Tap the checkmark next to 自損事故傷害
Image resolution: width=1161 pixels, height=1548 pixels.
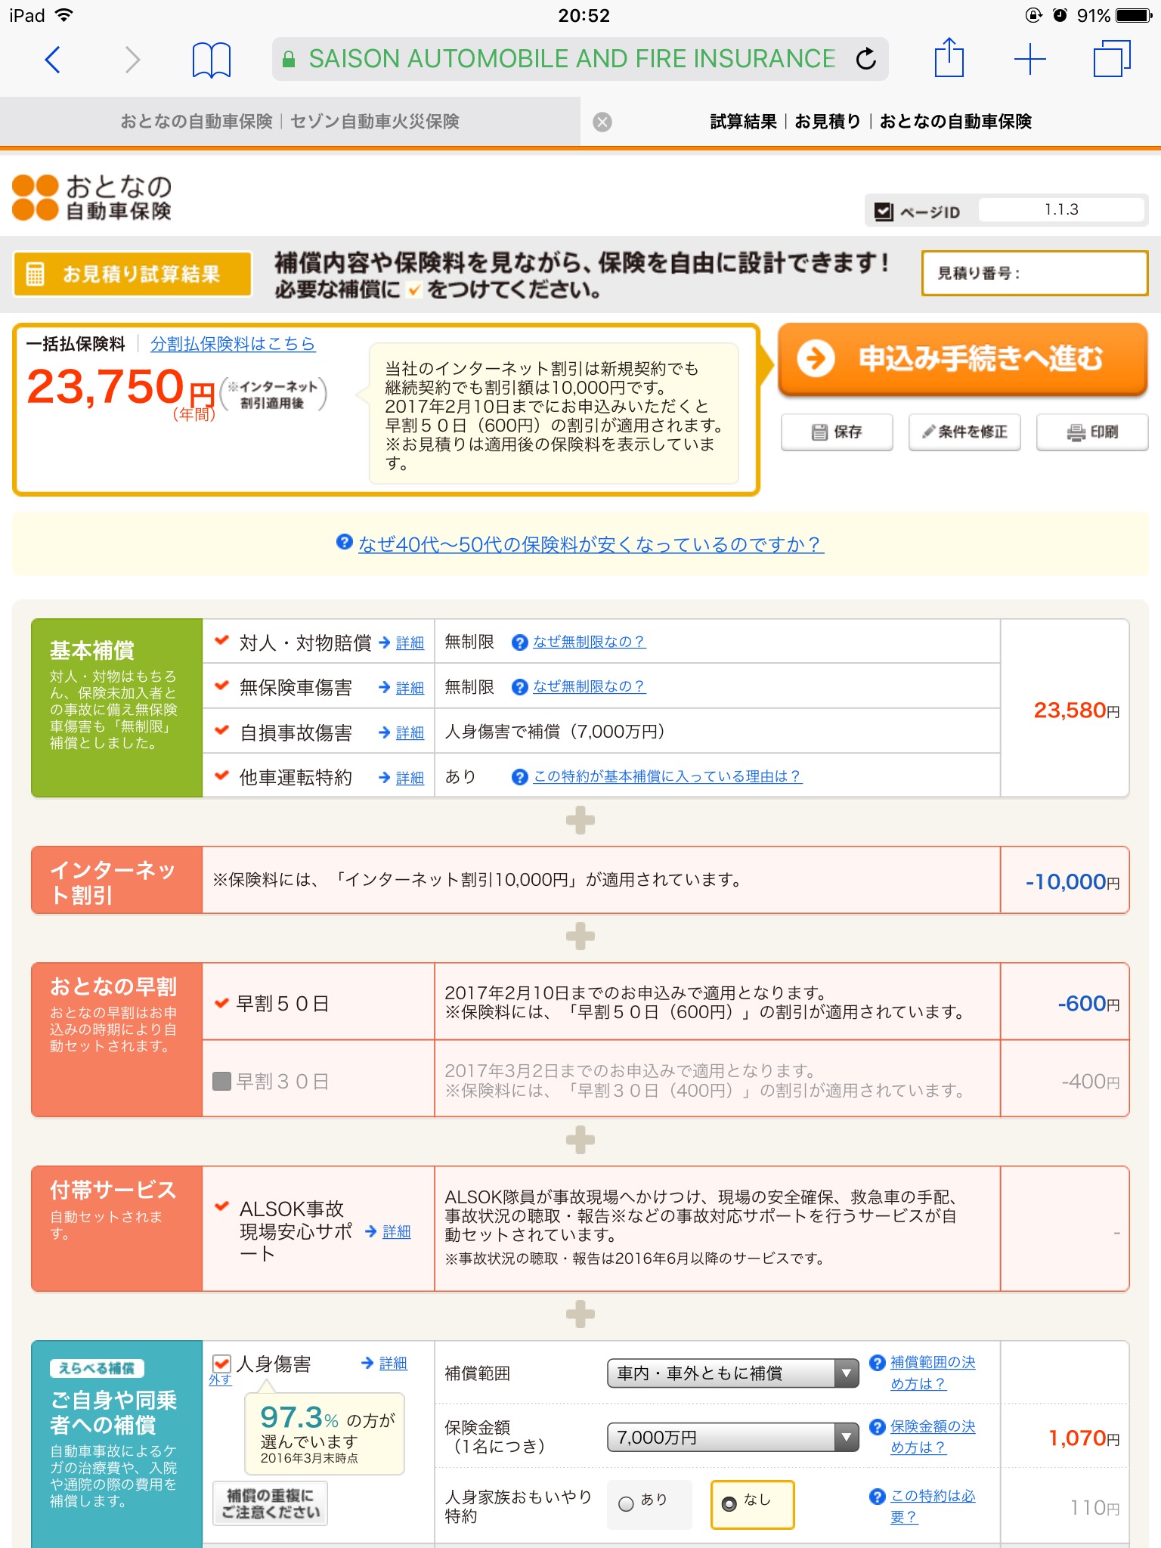[x=221, y=730]
